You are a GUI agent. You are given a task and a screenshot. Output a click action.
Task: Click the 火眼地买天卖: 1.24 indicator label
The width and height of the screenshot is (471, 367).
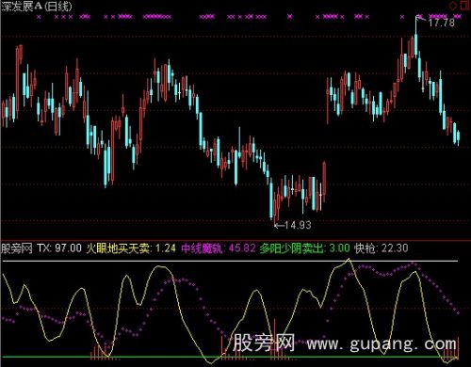click(131, 248)
